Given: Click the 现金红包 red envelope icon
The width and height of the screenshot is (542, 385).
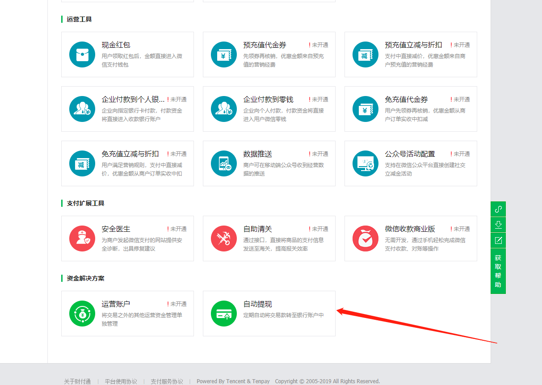Looking at the screenshot, I should point(82,54).
